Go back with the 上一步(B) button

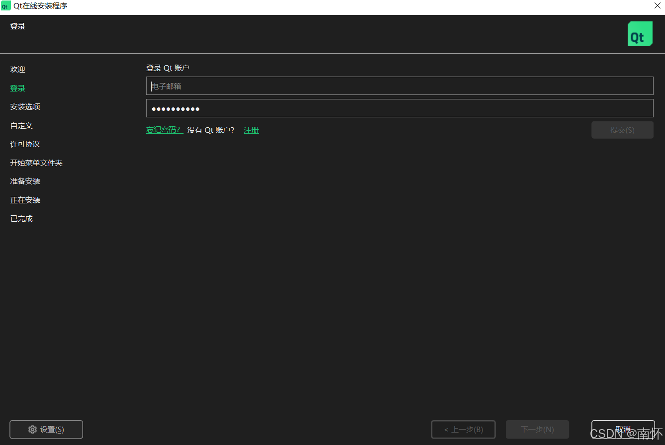tap(464, 430)
